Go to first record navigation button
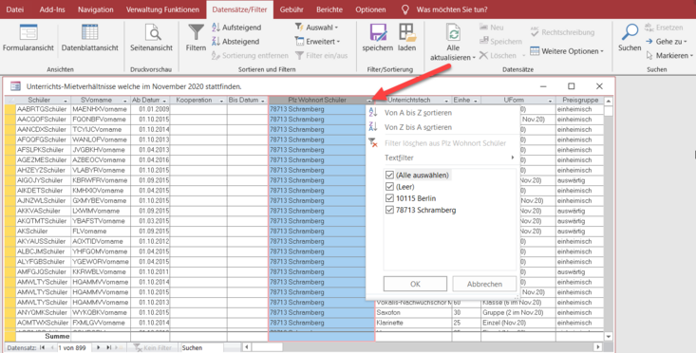696x353 pixels. pyautogui.click(x=42, y=347)
